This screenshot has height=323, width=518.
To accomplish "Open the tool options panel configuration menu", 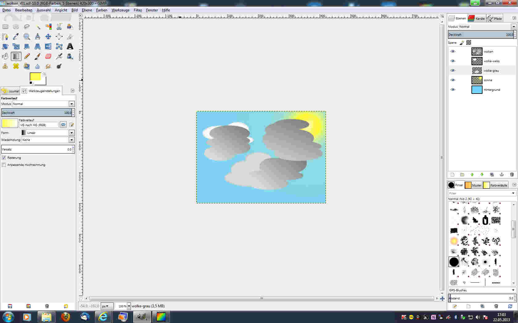I will click(x=72, y=90).
